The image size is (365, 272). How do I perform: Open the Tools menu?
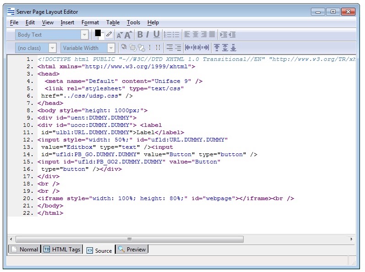tap(133, 22)
